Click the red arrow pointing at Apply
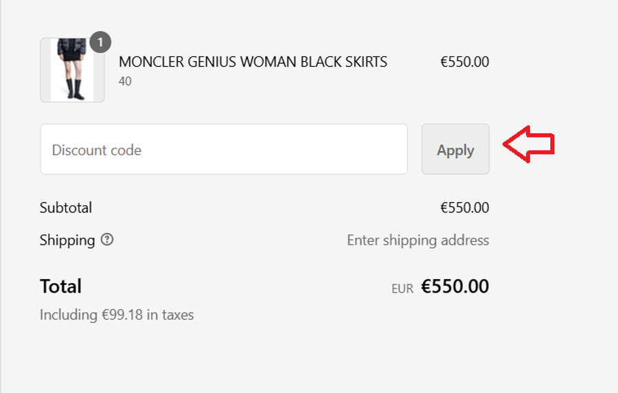 528,144
